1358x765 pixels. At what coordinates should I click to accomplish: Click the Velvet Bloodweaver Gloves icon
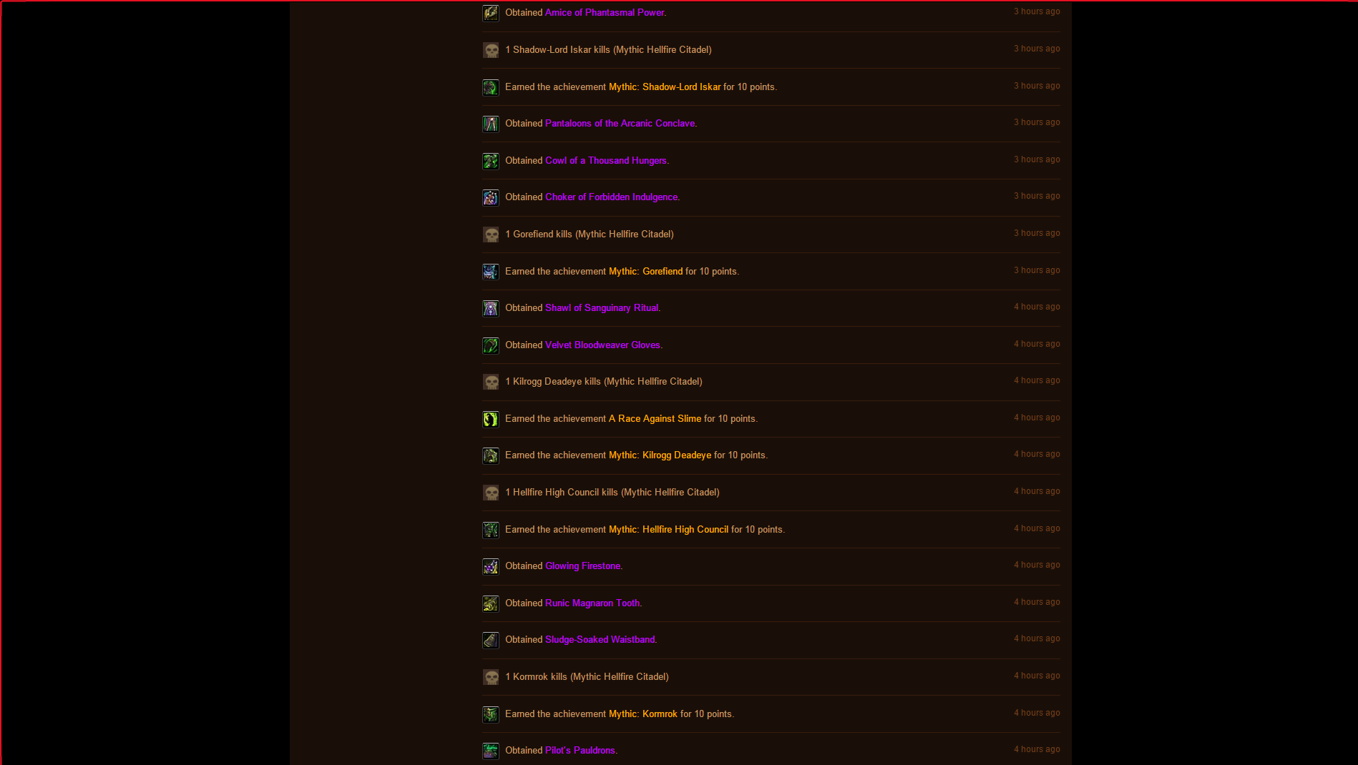tap(491, 345)
